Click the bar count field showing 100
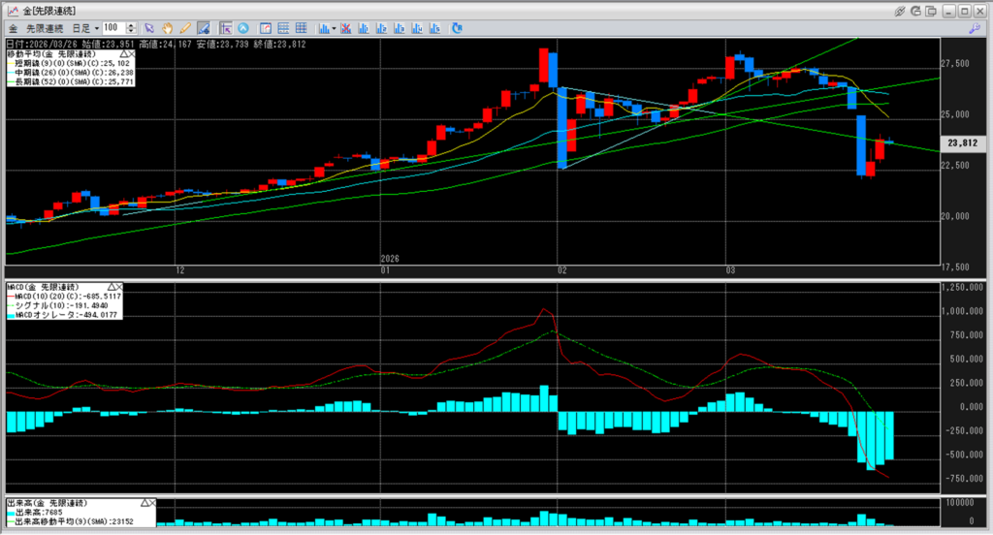This screenshot has height=535, width=993. click(x=112, y=28)
